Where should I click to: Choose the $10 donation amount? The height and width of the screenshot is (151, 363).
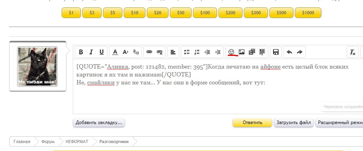[135, 13]
